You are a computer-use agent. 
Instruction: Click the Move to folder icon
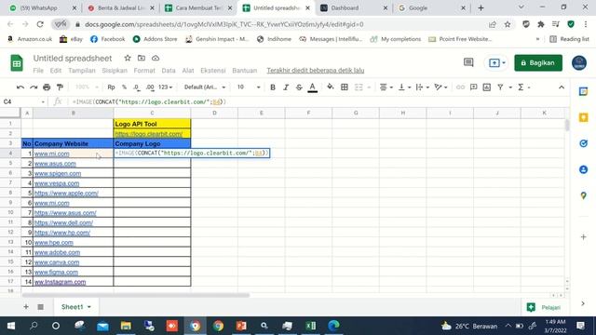142,58
